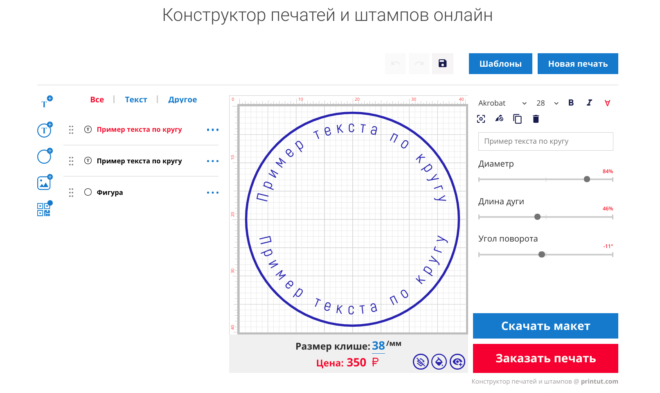The width and height of the screenshot is (660, 393).
Task: Click the save diskette icon
Action: pyautogui.click(x=442, y=63)
